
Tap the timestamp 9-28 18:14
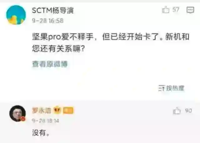coord(45,121)
